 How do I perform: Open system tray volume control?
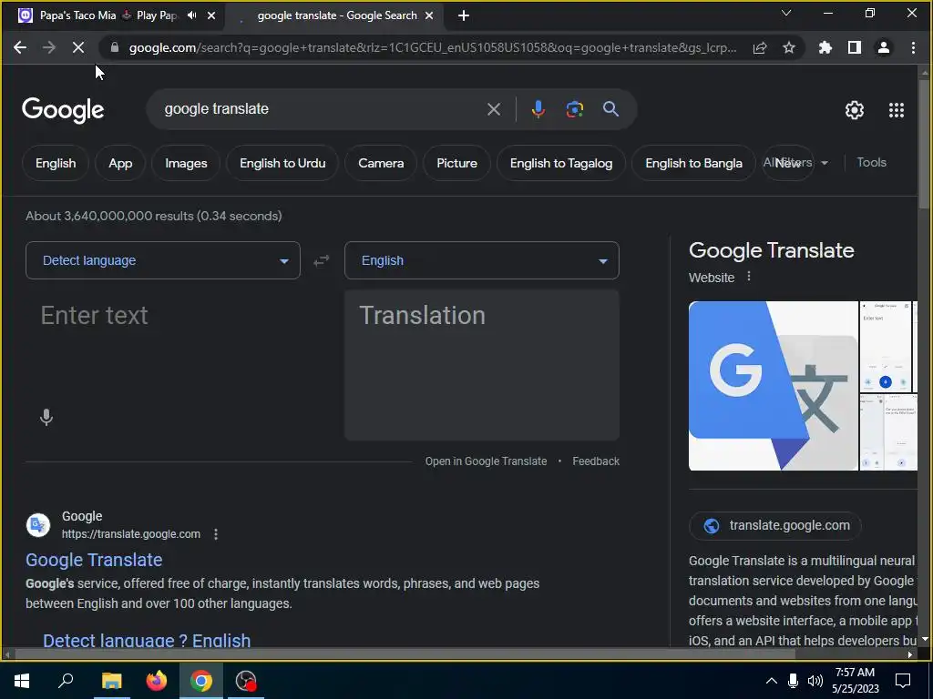[x=815, y=681]
